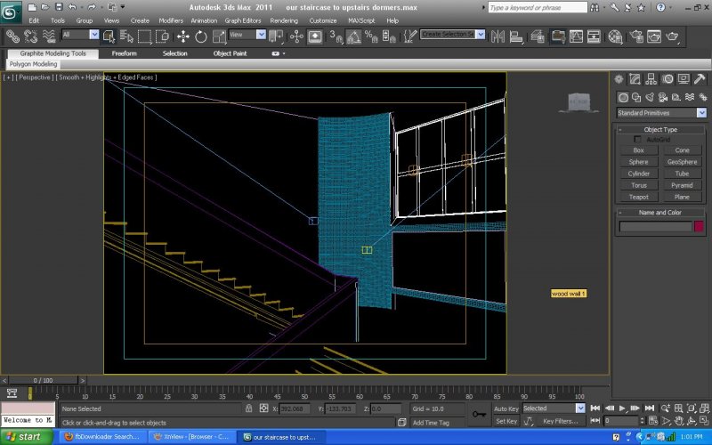This screenshot has height=445, width=712.
Task: Choose the Lights creation category
Action: click(x=651, y=97)
